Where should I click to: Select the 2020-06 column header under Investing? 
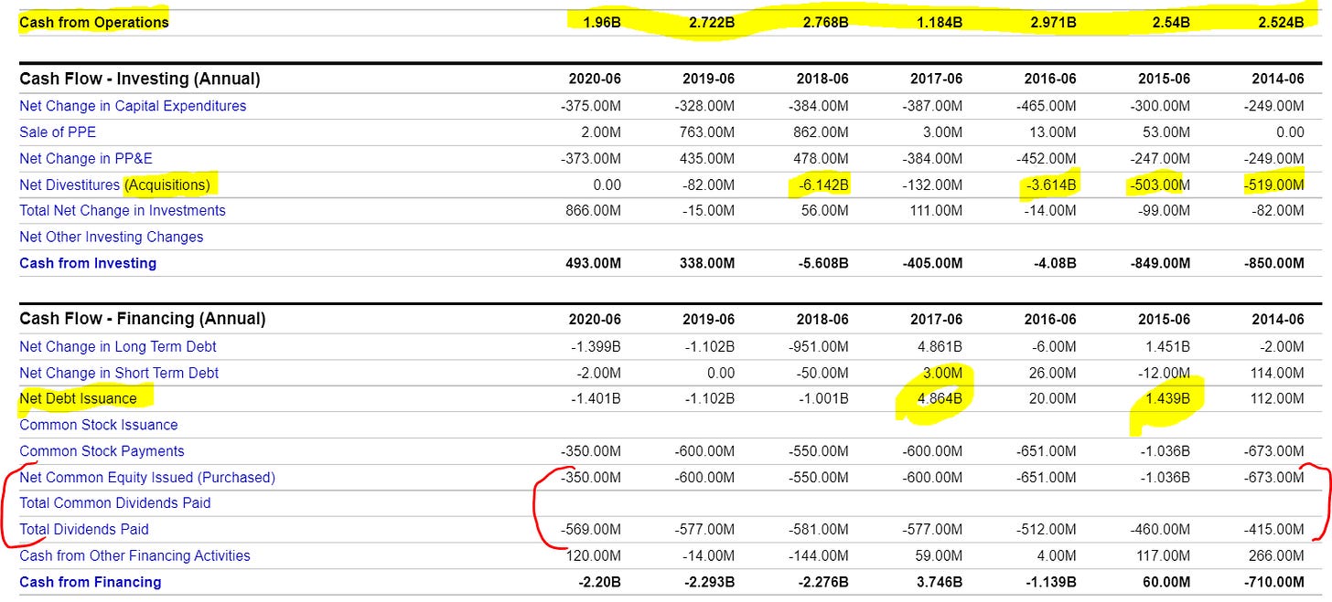tap(595, 79)
